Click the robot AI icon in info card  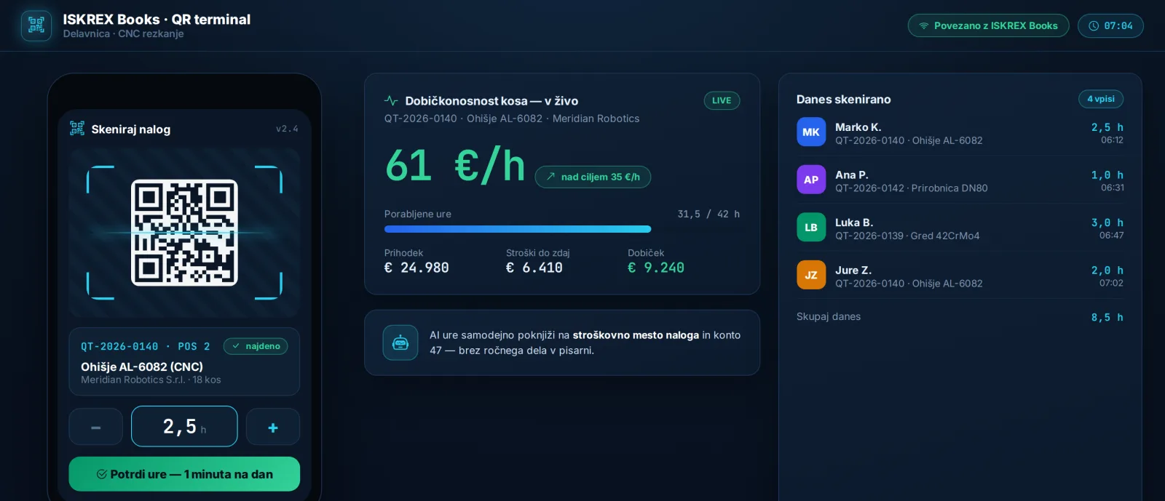pos(400,342)
